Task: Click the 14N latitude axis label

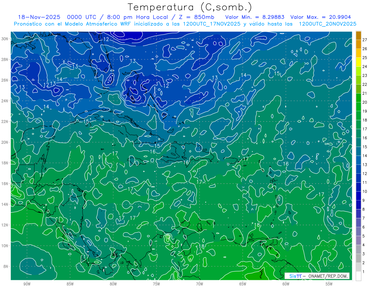Action: (5, 204)
